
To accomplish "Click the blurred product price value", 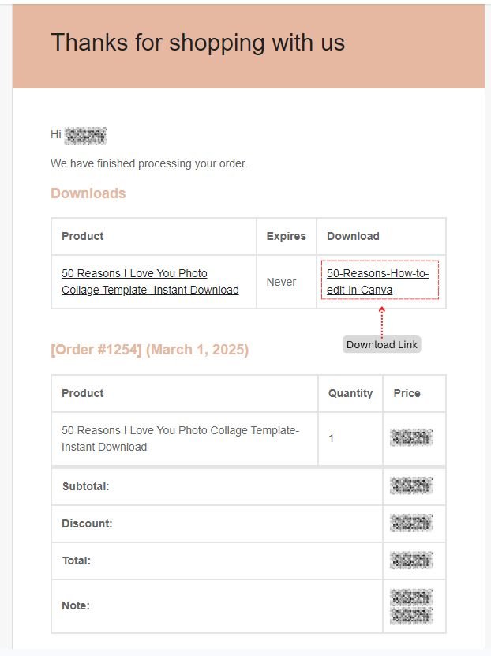I will (x=411, y=437).
